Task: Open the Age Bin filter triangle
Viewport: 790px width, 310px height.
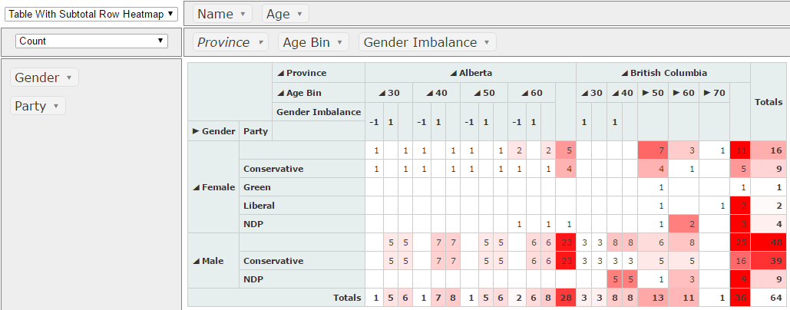Action: 339,43
